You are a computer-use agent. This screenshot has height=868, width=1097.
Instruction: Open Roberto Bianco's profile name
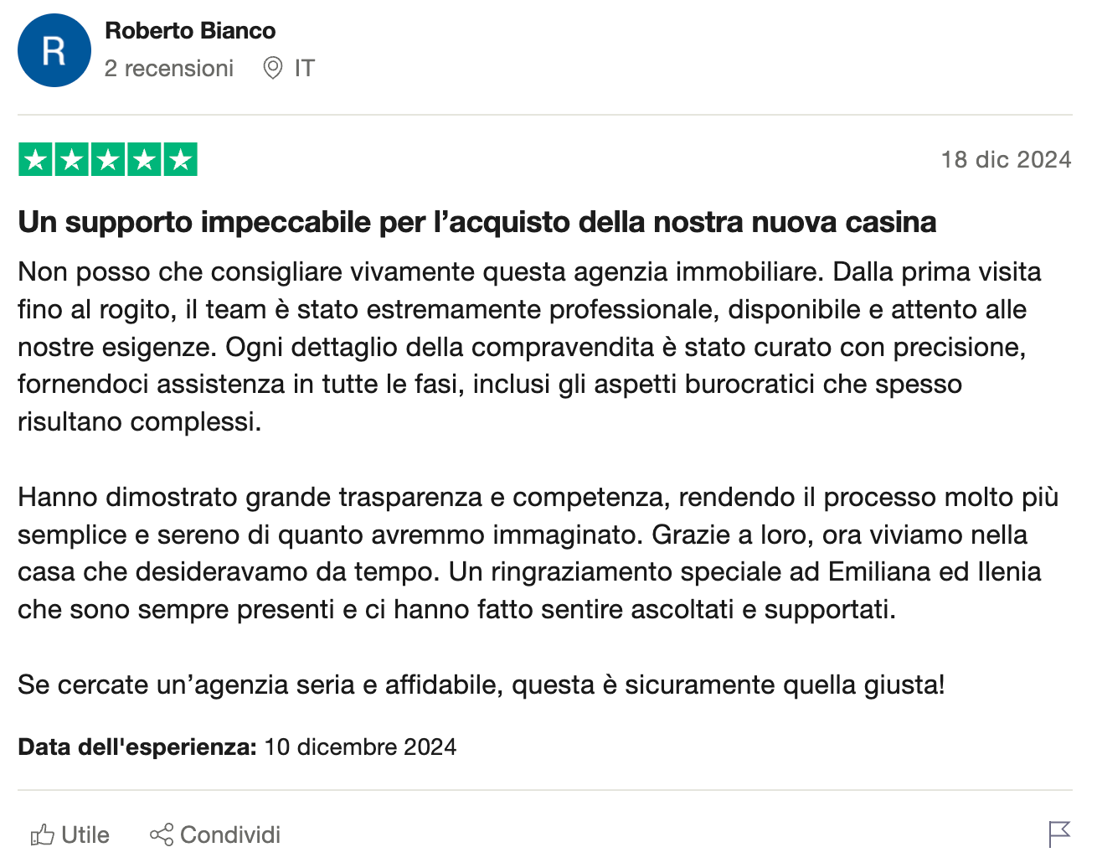tap(190, 31)
